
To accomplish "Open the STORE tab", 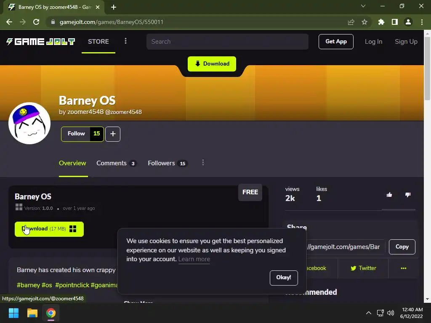I will click(x=98, y=42).
